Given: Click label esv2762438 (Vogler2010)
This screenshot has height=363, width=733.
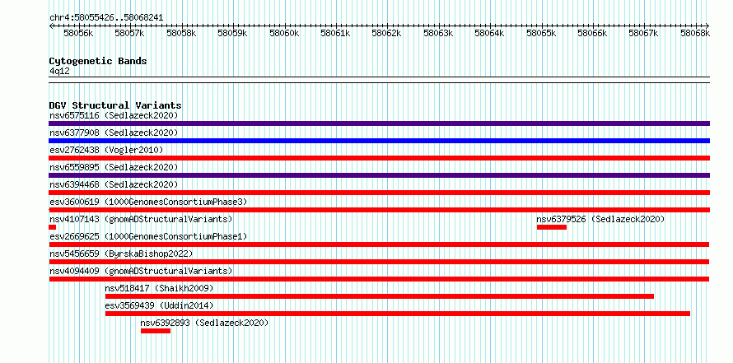Looking at the screenshot, I should (x=106, y=150).
